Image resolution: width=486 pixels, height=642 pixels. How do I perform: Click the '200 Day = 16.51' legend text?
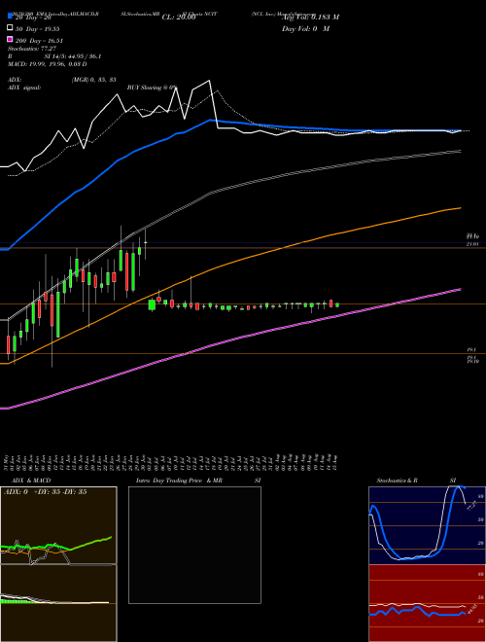point(39,41)
